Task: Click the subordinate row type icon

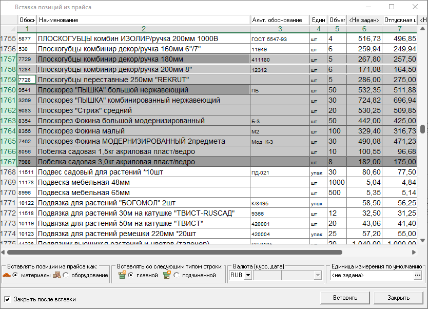Action: pos(167,275)
